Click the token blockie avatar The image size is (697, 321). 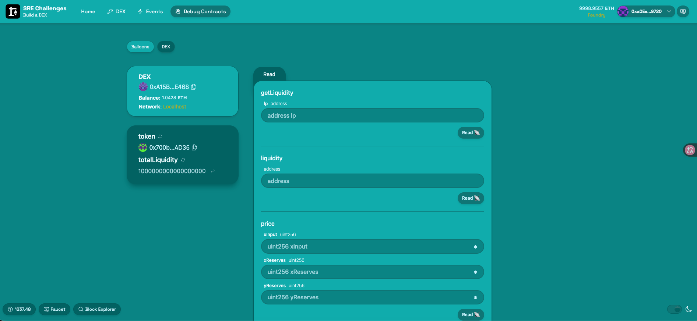(142, 147)
